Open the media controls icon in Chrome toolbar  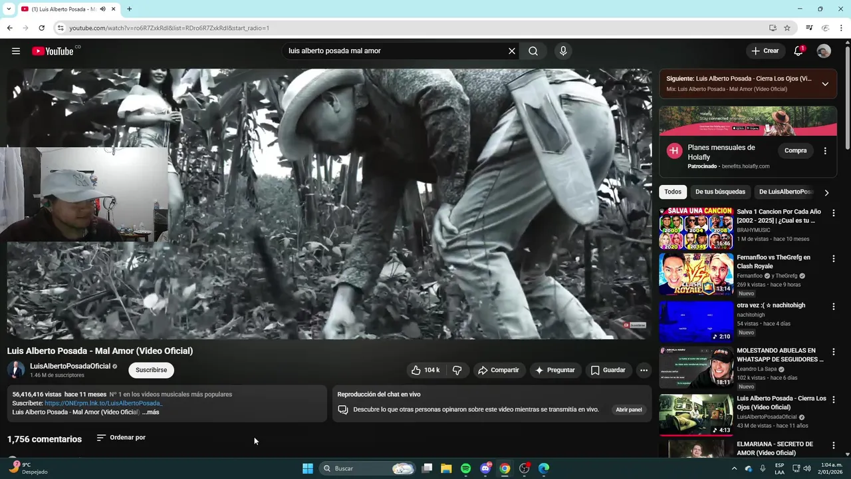809,28
